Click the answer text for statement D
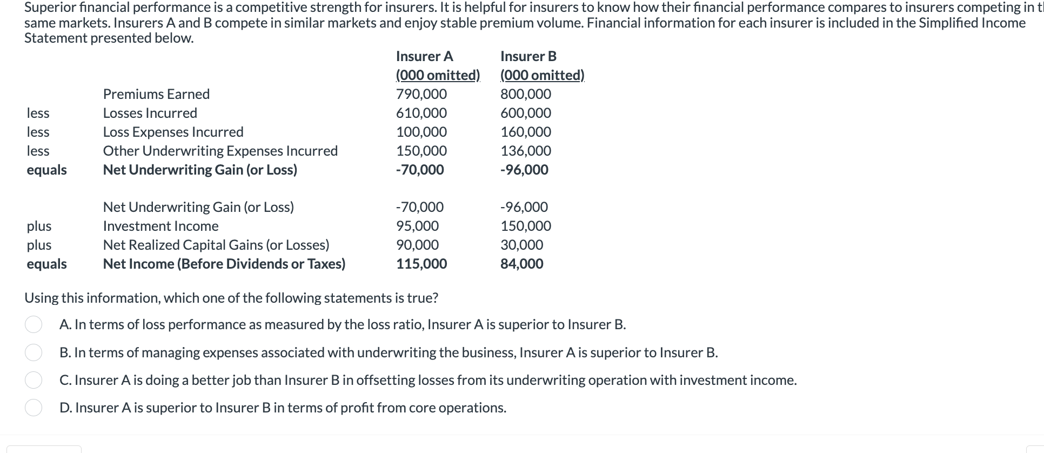The width and height of the screenshot is (1044, 453). tap(284, 408)
